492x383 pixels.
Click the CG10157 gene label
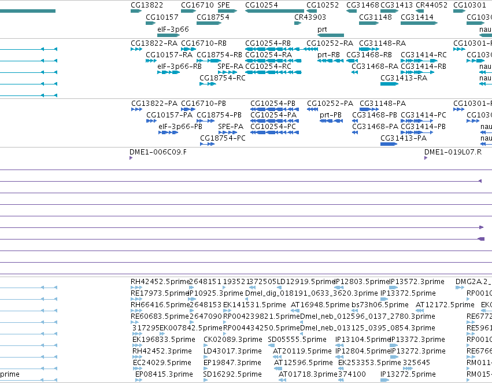point(162,17)
